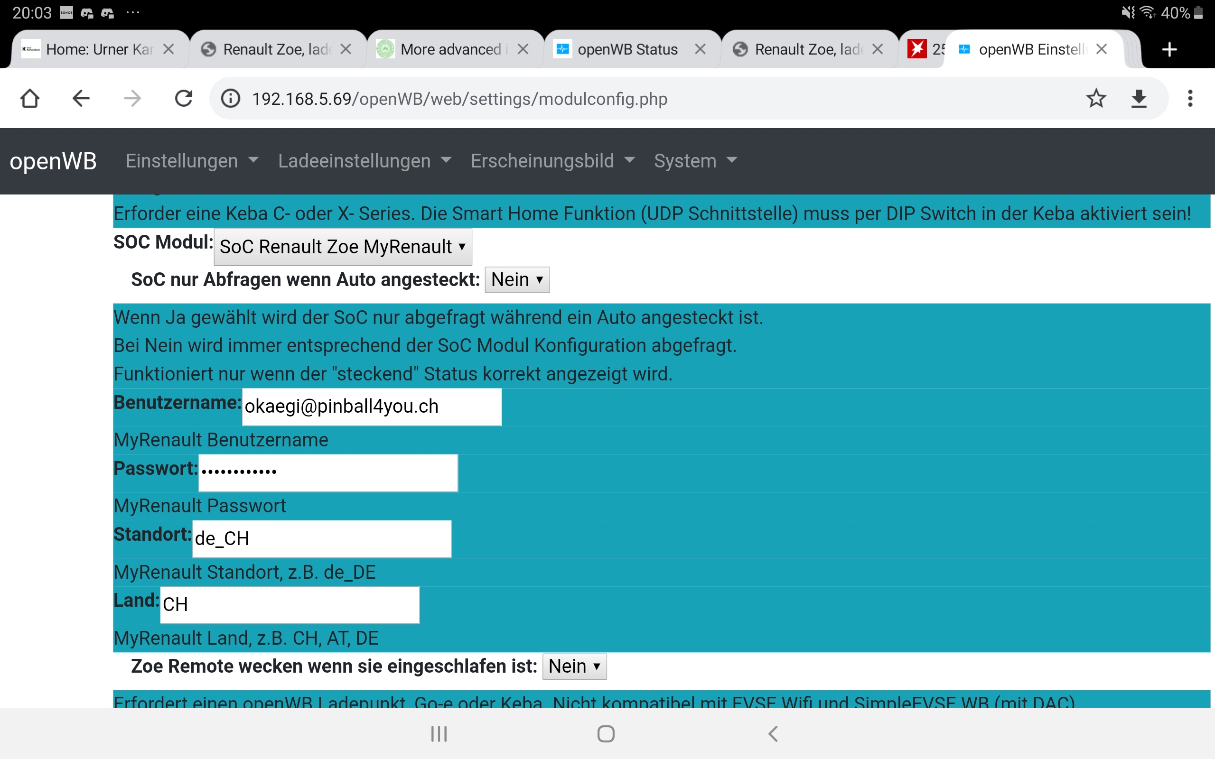Open a new tab with plus icon
The height and width of the screenshot is (759, 1215).
click(x=1169, y=50)
